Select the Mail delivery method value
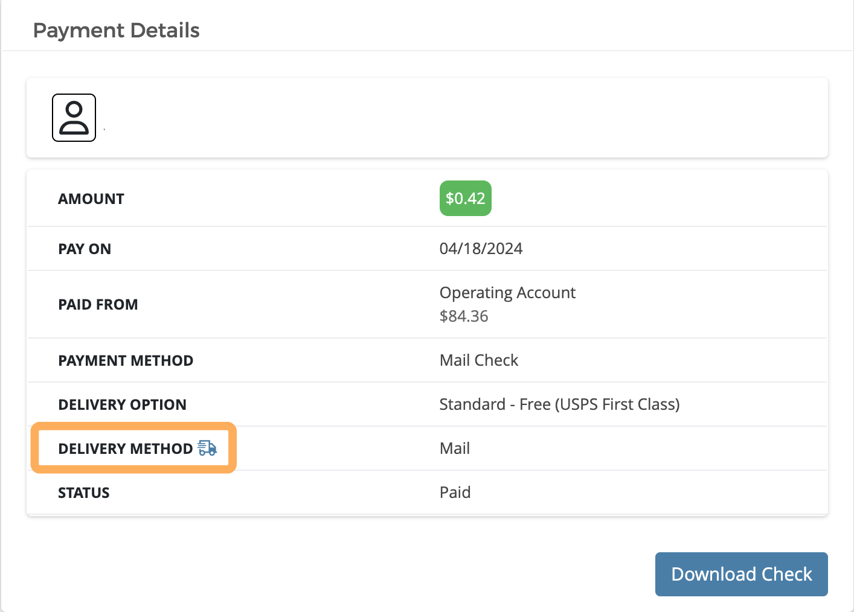The height and width of the screenshot is (612, 854). pyautogui.click(x=454, y=448)
